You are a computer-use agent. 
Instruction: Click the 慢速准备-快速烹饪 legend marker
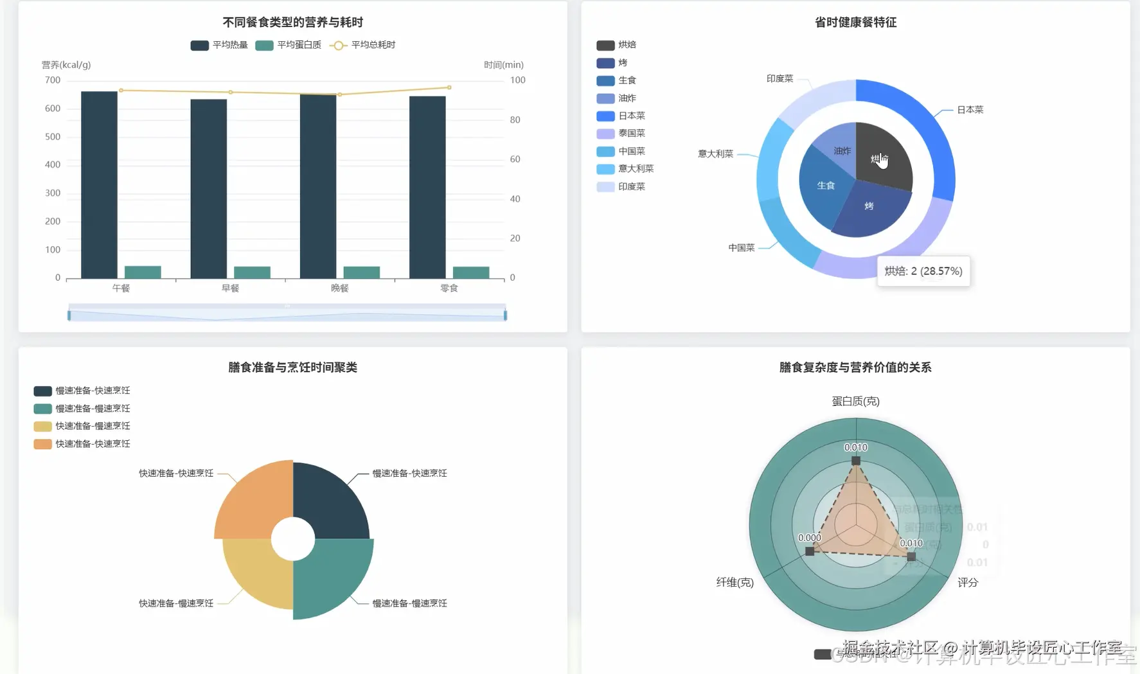click(x=42, y=390)
